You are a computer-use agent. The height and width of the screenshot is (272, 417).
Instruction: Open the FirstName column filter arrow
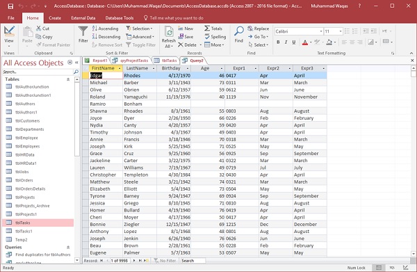coord(120,68)
